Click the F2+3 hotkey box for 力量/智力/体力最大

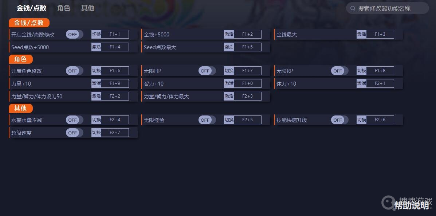(247, 96)
